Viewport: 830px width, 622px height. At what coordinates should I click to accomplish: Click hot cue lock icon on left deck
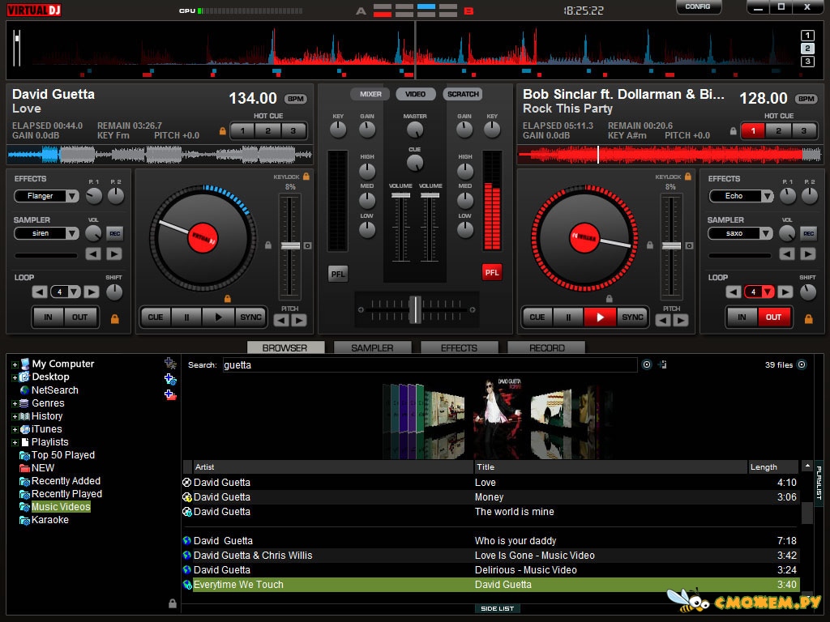tap(223, 130)
